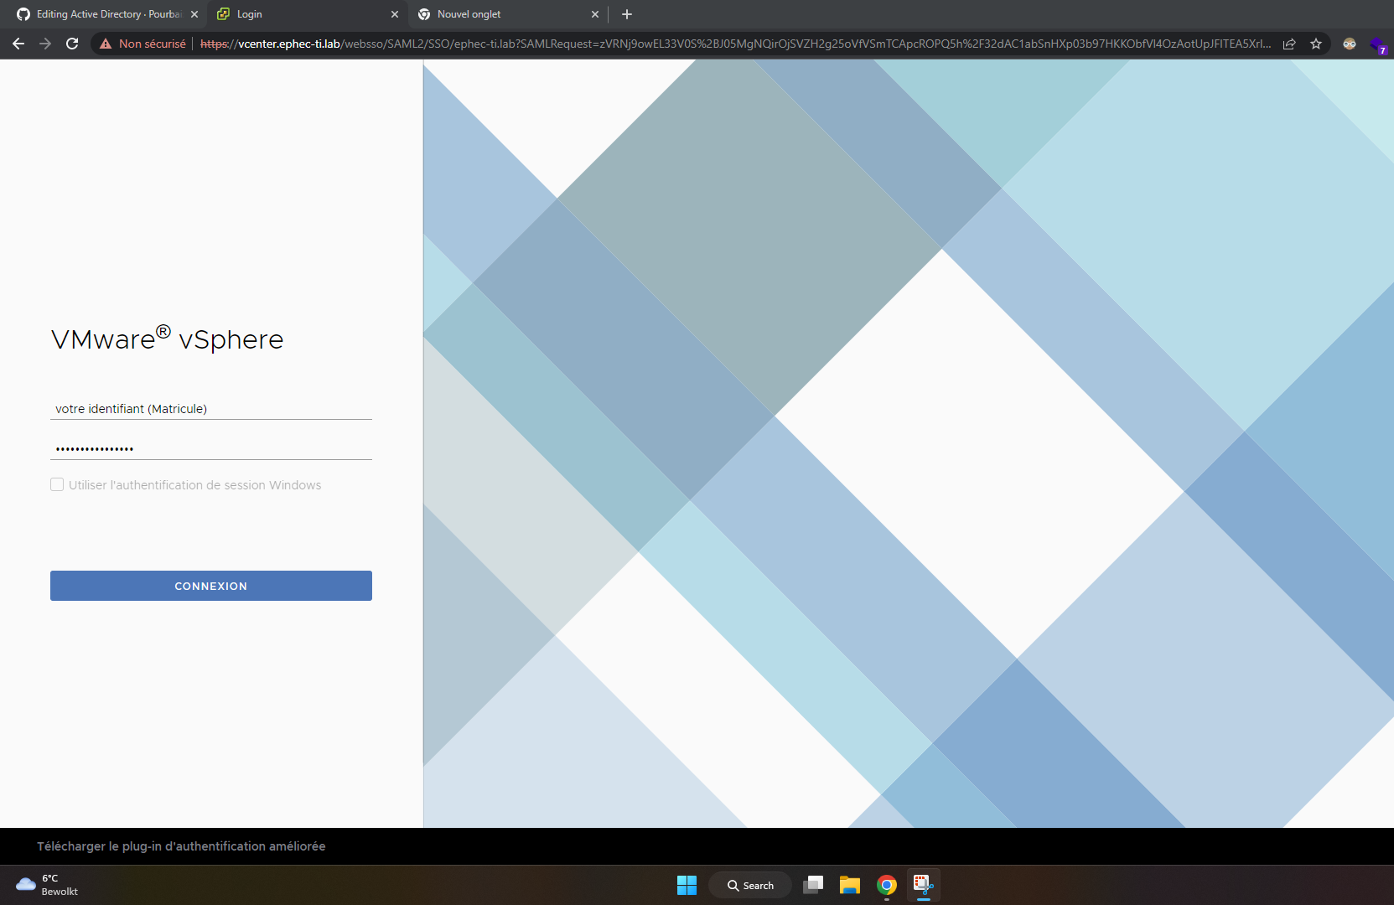The width and height of the screenshot is (1394, 905).
Task: Switch to the Nouvel onglet tab
Action: click(x=508, y=14)
